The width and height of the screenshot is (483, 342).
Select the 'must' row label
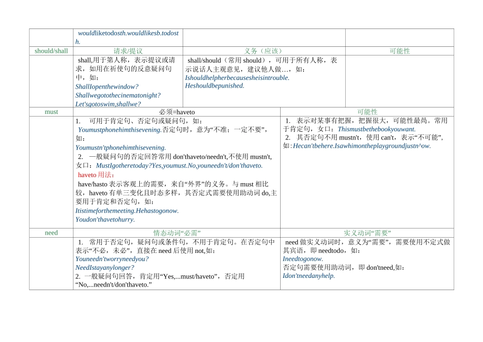51,111
